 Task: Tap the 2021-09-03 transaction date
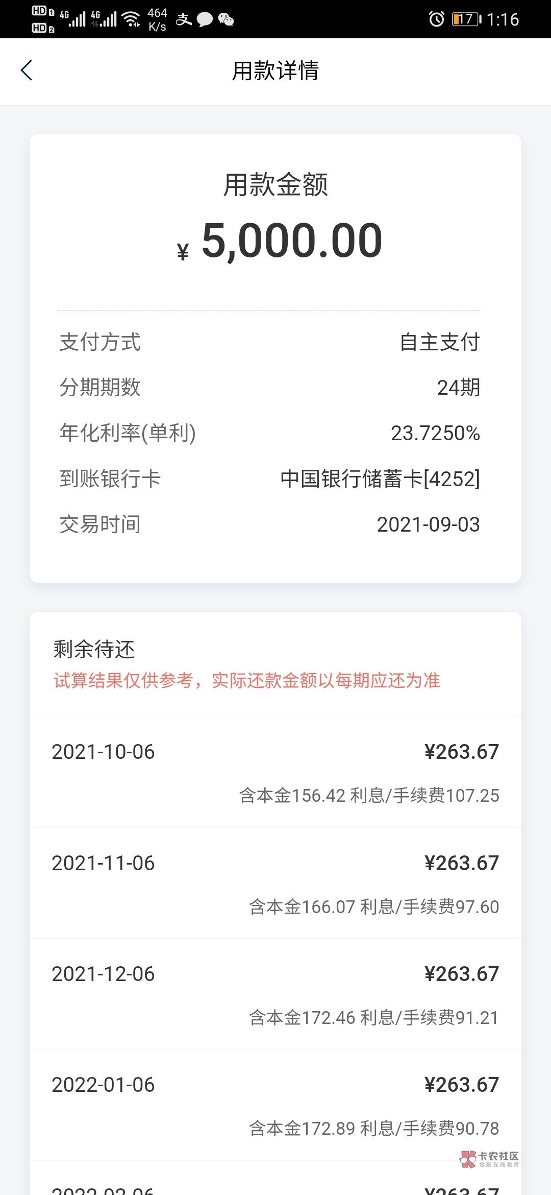(428, 524)
